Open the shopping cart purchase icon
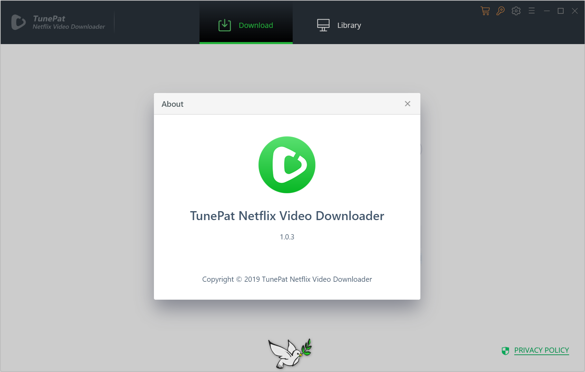 click(485, 11)
